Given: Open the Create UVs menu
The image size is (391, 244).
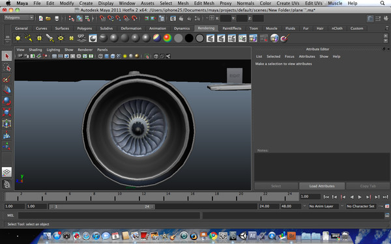Looking at the screenshot, I should (x=288, y=3).
